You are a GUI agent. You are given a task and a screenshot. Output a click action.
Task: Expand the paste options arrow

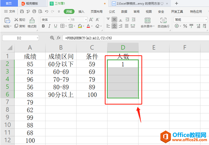coord(11,26)
